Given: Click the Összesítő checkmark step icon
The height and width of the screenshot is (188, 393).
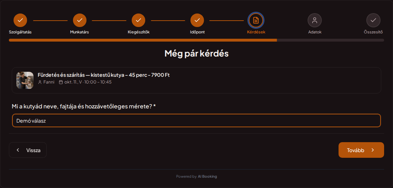Looking at the screenshot, I should 373,20.
